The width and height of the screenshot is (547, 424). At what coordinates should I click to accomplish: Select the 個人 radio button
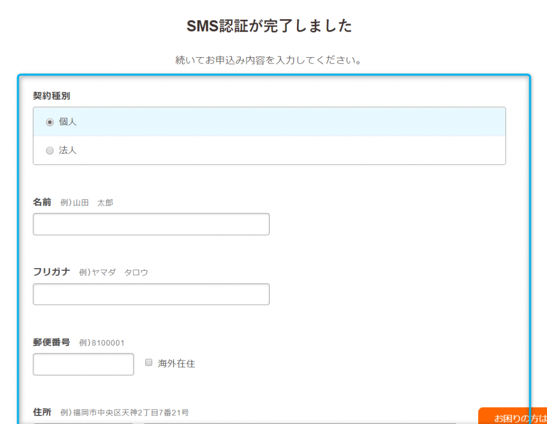(x=50, y=122)
